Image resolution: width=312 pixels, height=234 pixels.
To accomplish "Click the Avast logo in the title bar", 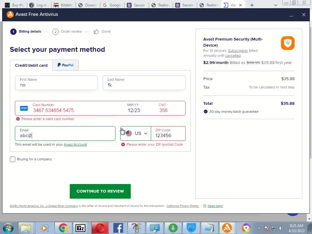I will 10,14.
